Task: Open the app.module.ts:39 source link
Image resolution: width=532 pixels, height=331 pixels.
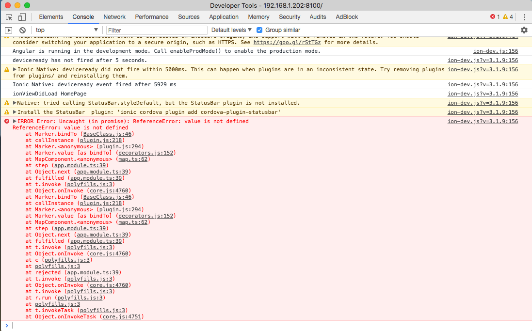Action: 81,165
